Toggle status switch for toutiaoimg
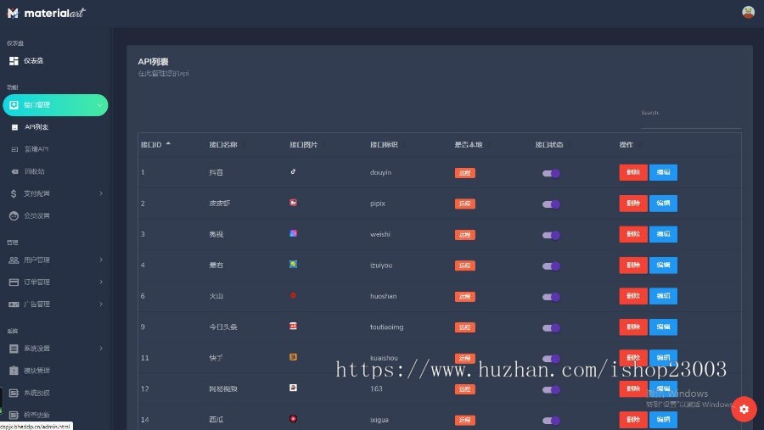The height and width of the screenshot is (430, 764). [x=551, y=327]
